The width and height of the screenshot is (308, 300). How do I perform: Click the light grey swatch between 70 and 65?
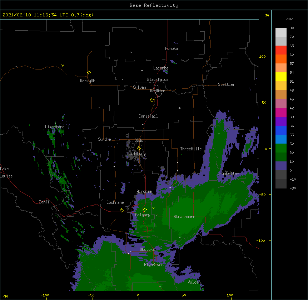click(x=281, y=41)
